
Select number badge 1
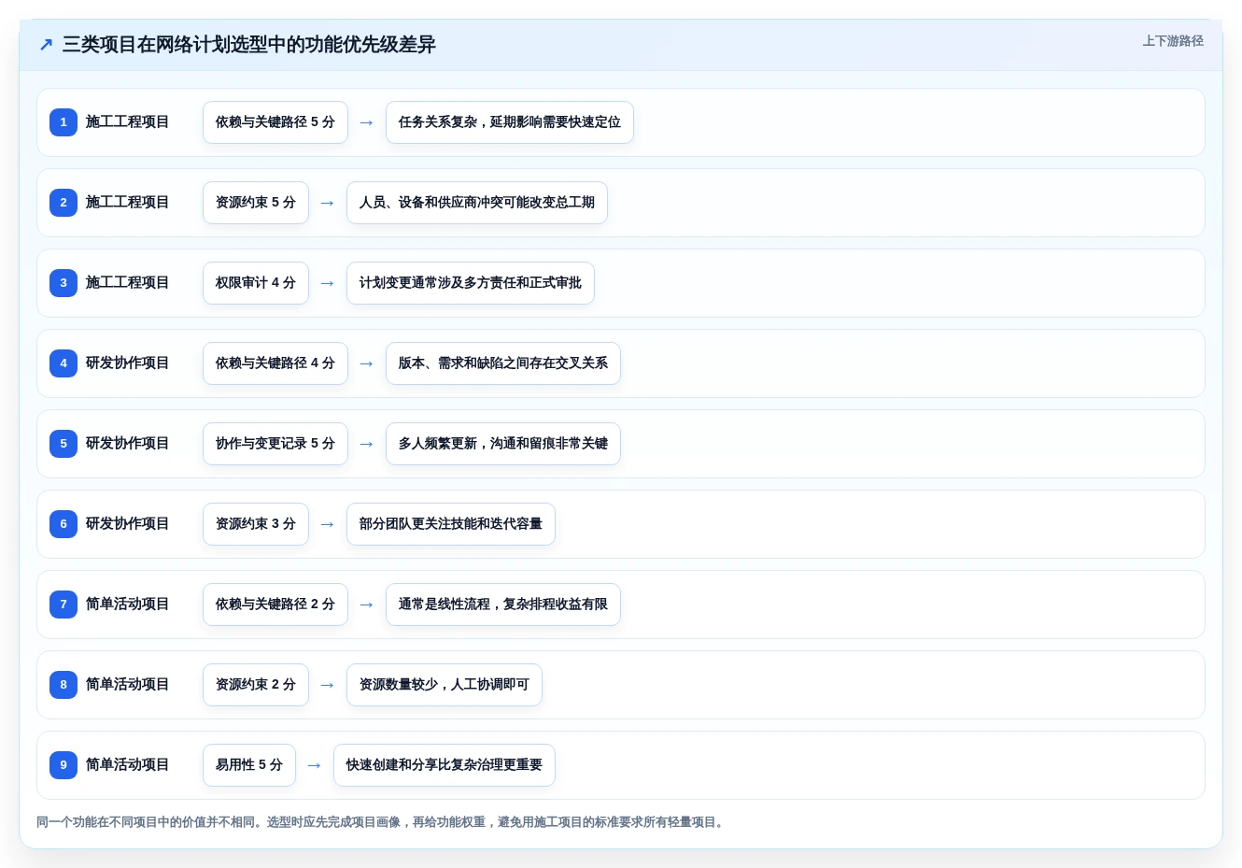64,122
